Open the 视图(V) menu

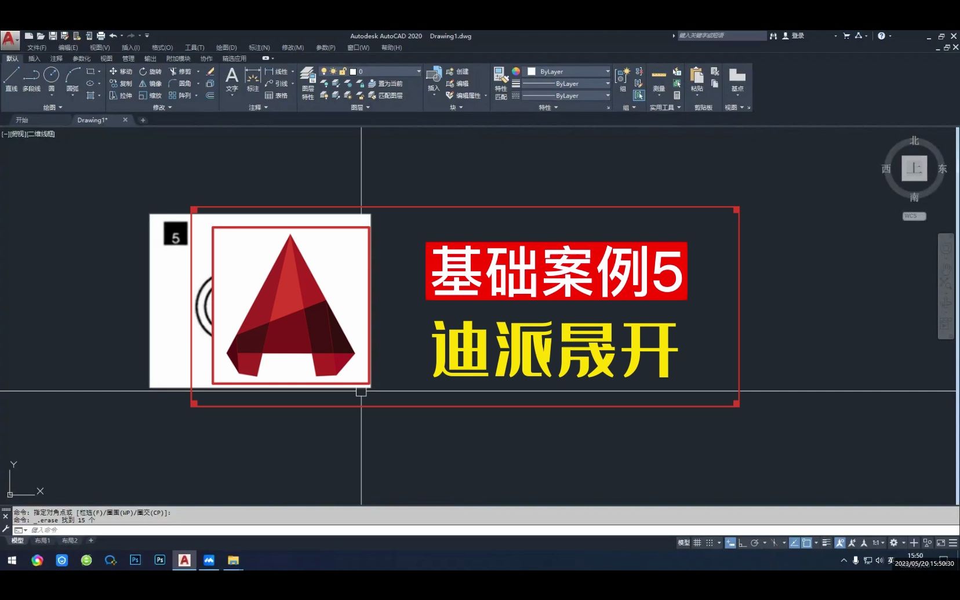point(99,48)
